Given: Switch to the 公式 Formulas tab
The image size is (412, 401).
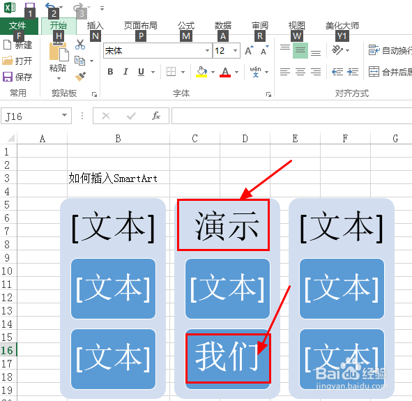Looking at the screenshot, I should point(186,26).
